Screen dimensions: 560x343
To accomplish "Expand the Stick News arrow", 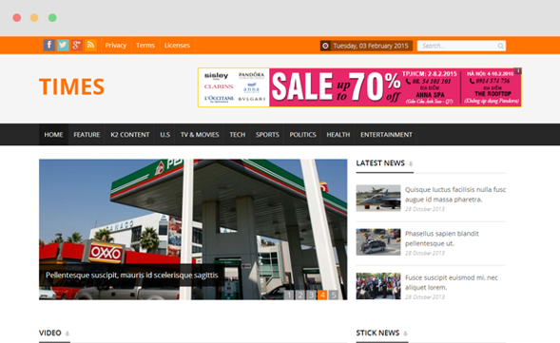I will 405,333.
